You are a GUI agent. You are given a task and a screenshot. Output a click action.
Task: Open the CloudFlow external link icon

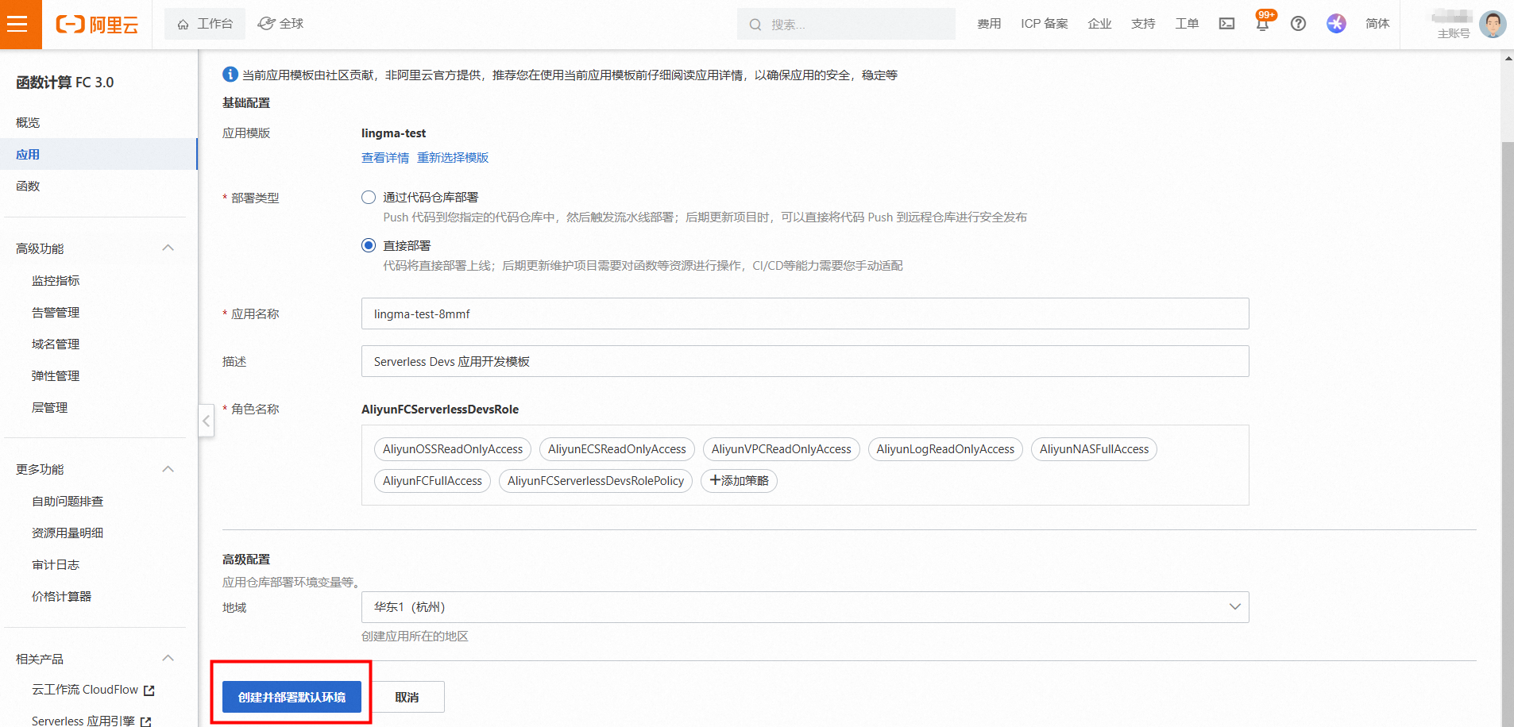[149, 690]
